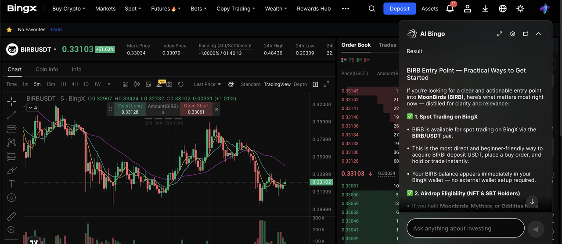The width and height of the screenshot is (562, 244).
Task: Open the Trades tab
Action: click(387, 45)
